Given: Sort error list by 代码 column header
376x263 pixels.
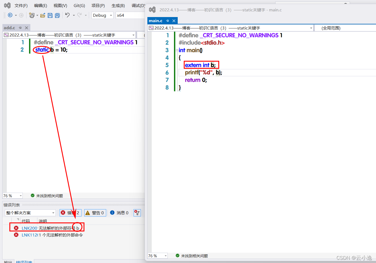Looking at the screenshot, I should [26, 221].
